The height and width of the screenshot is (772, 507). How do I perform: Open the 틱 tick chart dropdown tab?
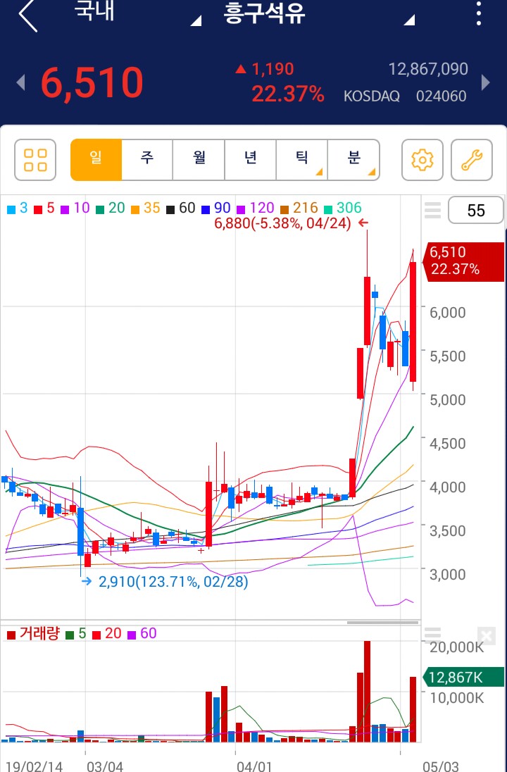click(302, 160)
